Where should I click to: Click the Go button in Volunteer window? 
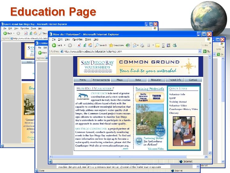(207, 51)
